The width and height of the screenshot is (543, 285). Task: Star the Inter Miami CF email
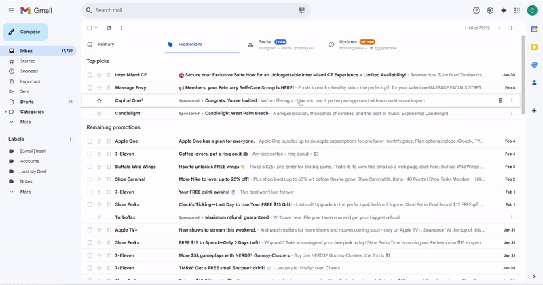tap(99, 75)
